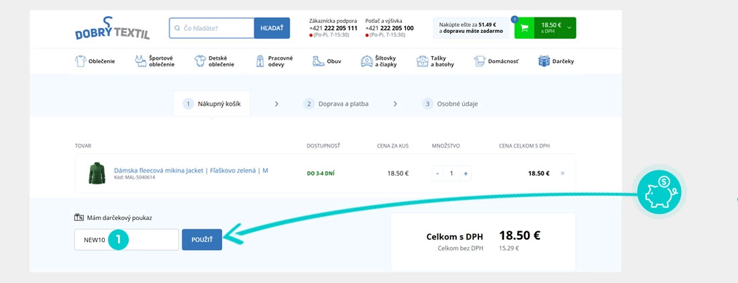Screen dimensions: 738x283
Task: Open the Domácnosť towel icon
Action: click(x=480, y=61)
